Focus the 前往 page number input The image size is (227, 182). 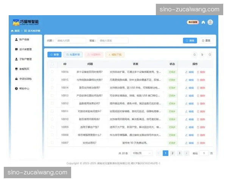[204, 153]
